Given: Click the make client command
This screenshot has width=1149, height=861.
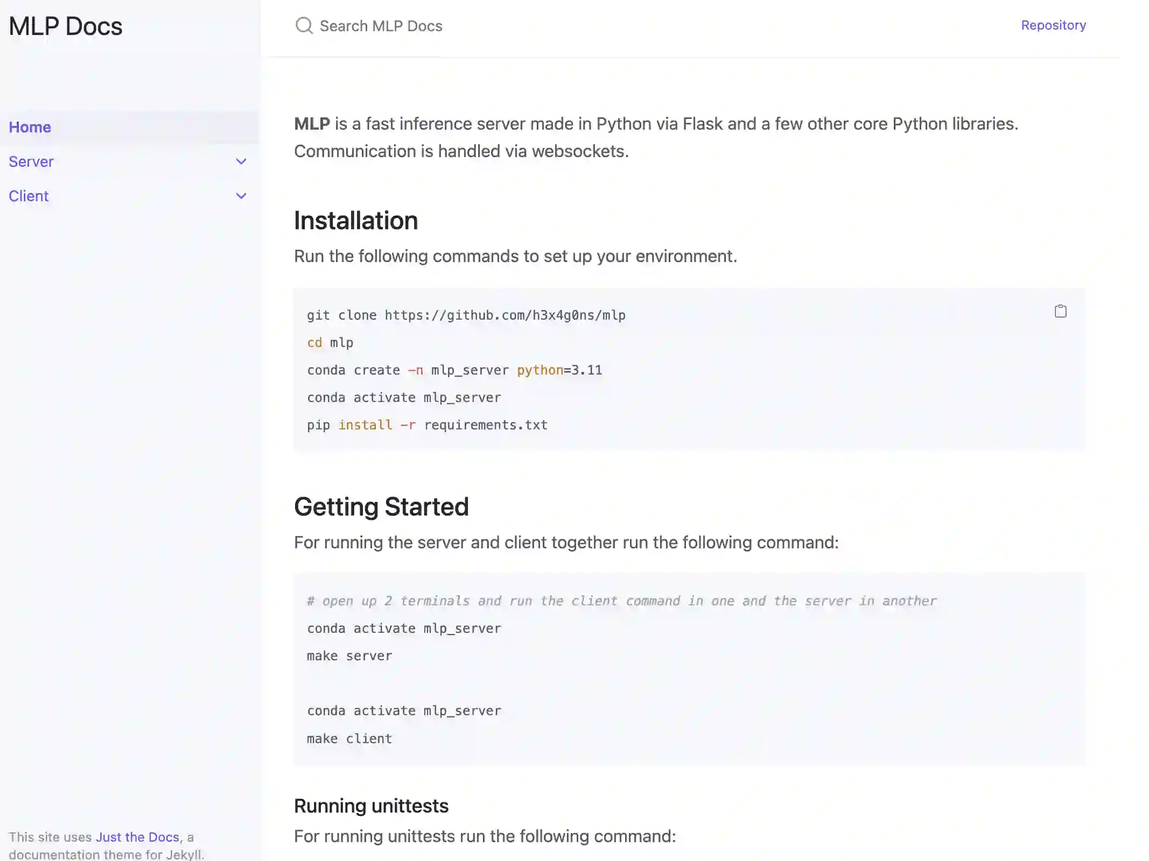Looking at the screenshot, I should [x=349, y=739].
